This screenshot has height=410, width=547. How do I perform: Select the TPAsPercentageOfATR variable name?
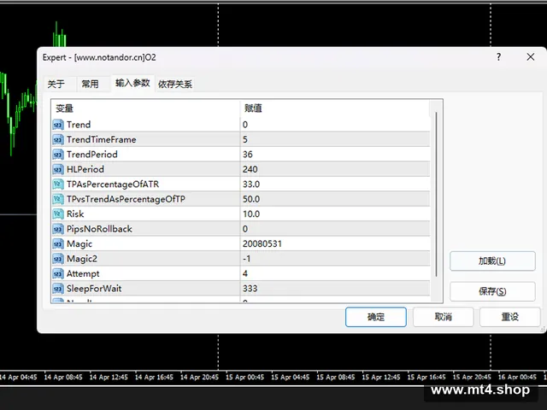pyautogui.click(x=113, y=184)
